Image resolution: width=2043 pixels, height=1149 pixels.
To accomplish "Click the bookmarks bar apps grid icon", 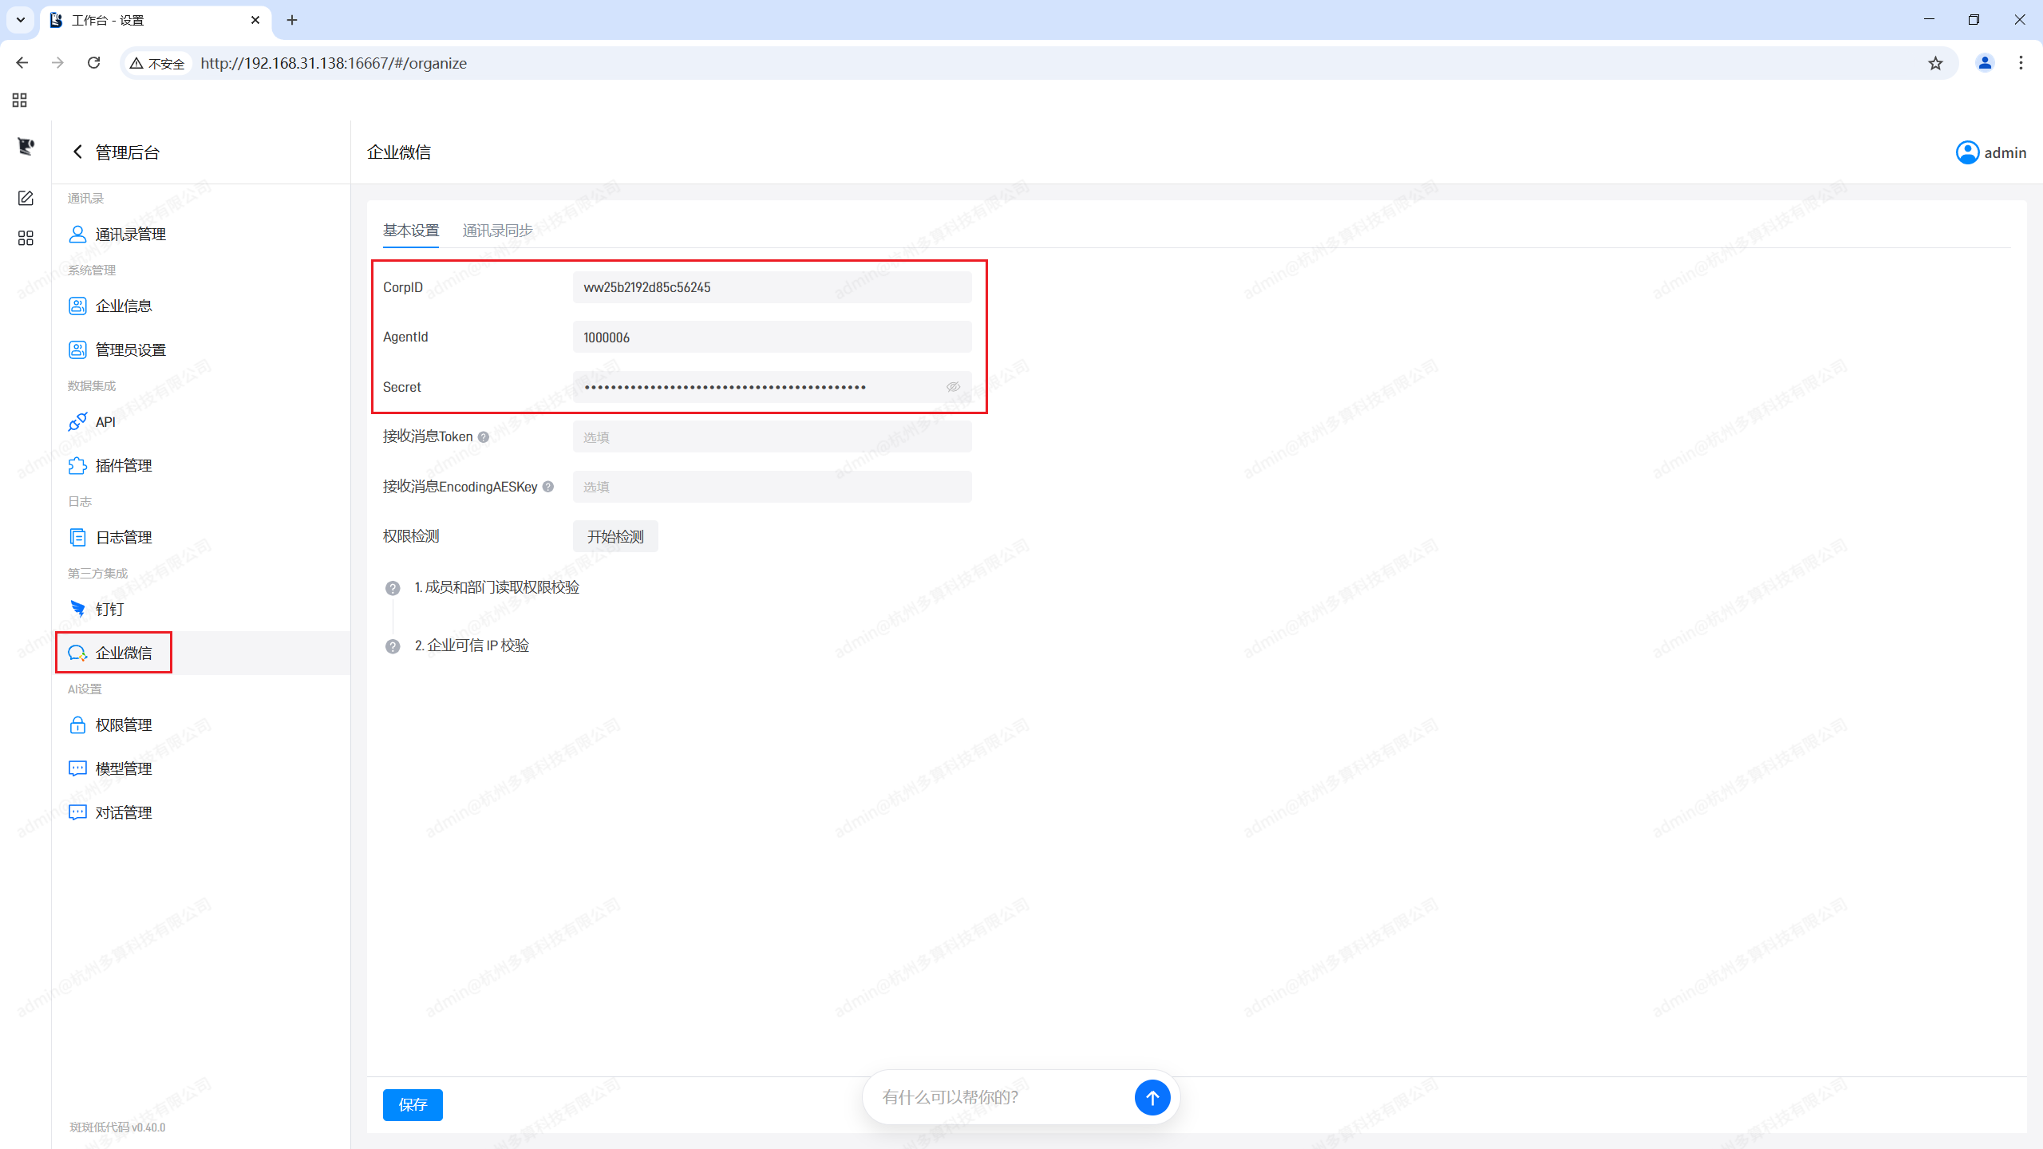I will click(20, 100).
